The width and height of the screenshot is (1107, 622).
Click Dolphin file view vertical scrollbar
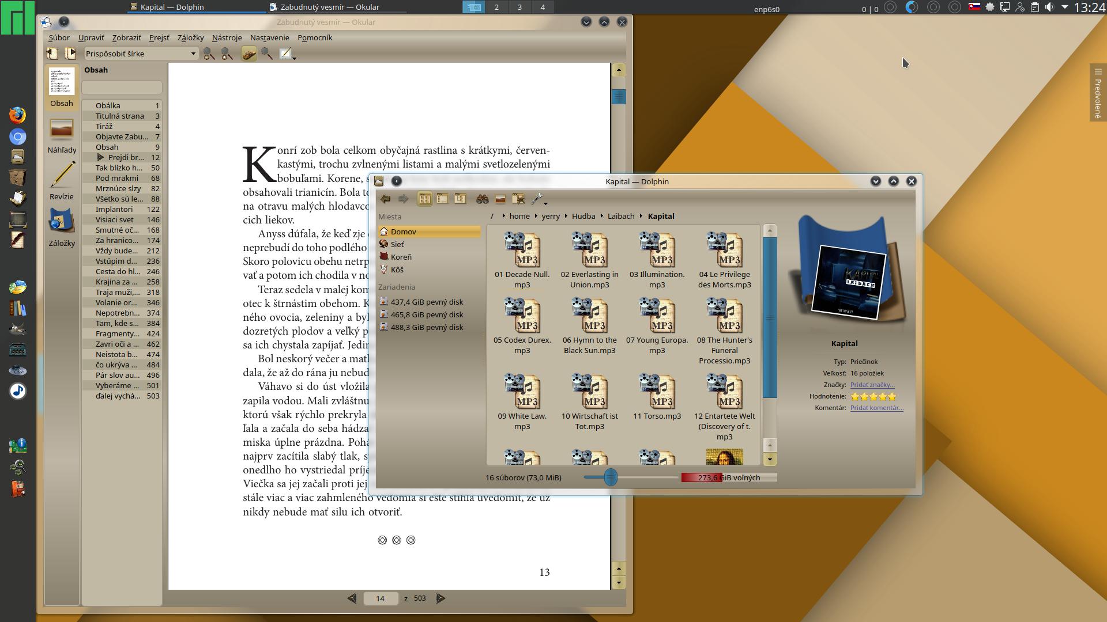770,317
